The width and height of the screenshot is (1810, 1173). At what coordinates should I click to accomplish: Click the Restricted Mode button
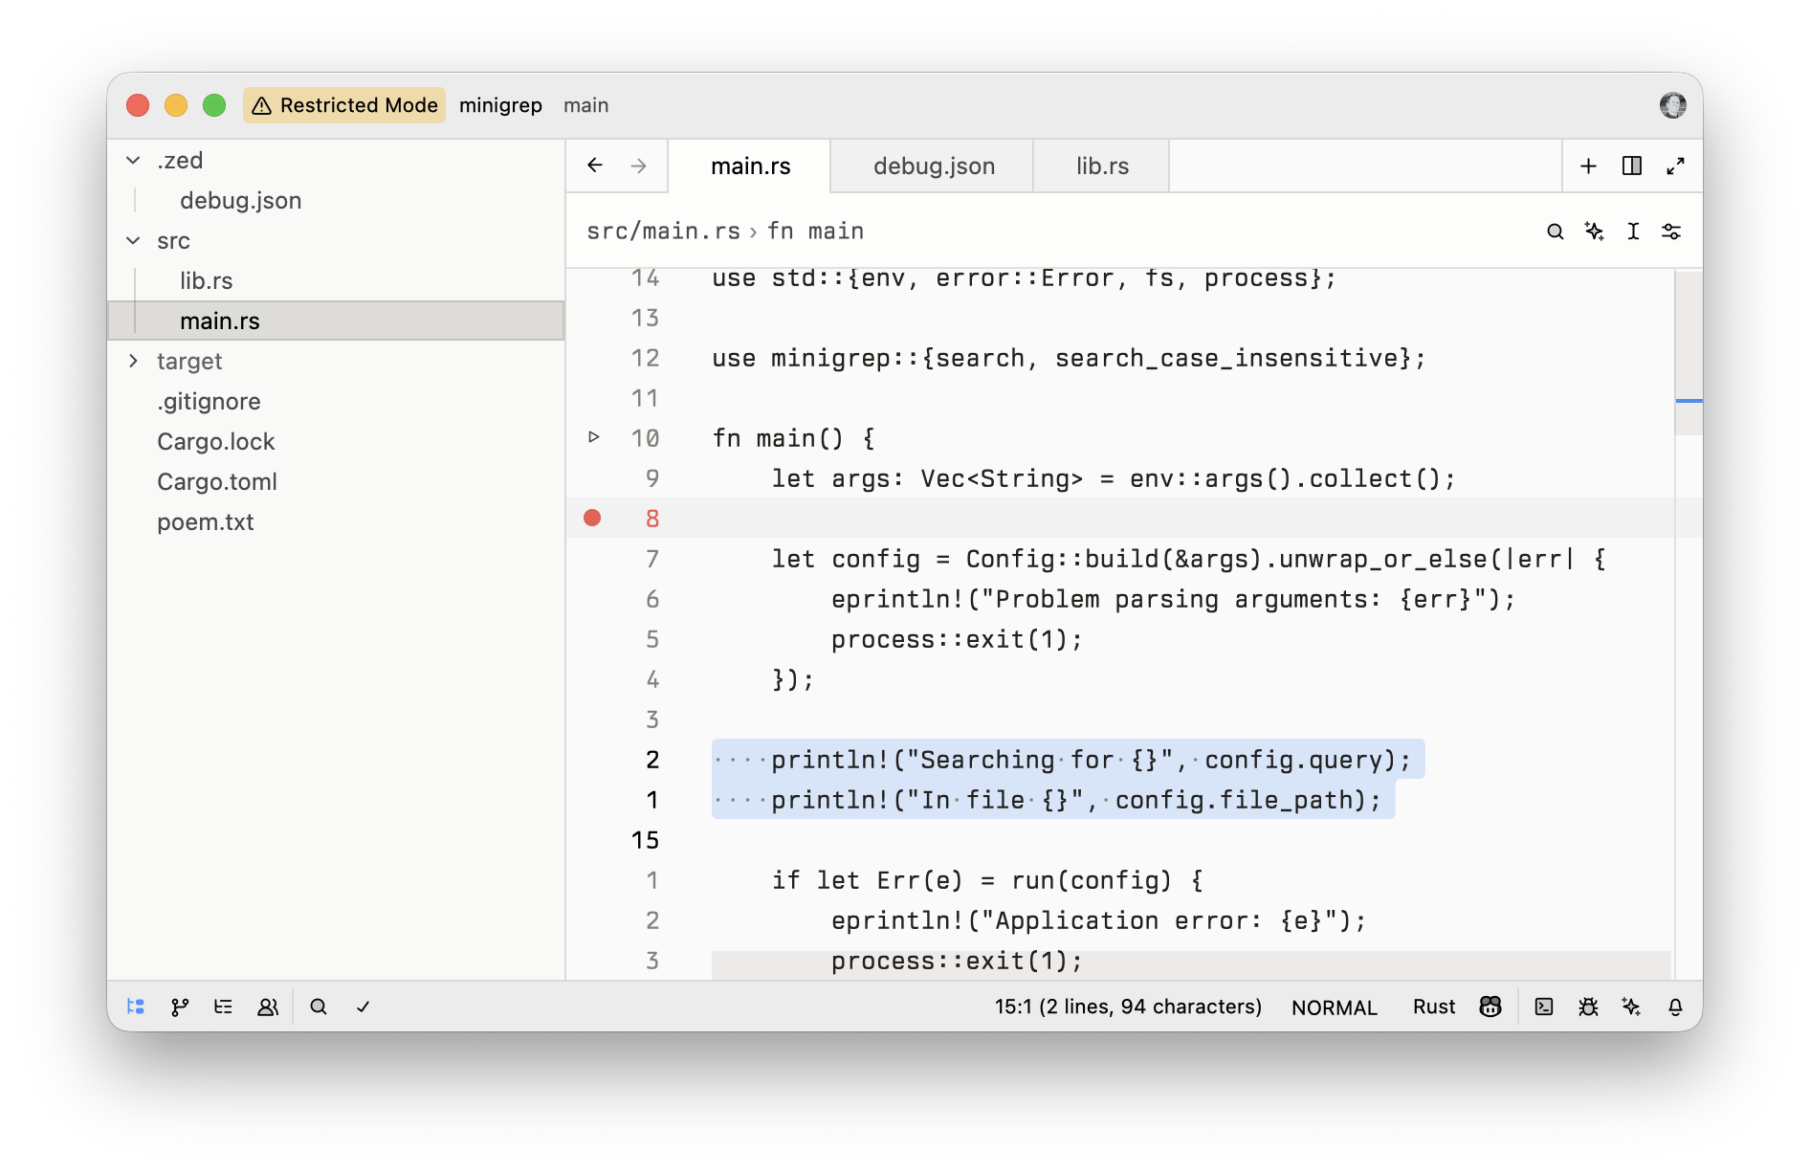point(344,105)
